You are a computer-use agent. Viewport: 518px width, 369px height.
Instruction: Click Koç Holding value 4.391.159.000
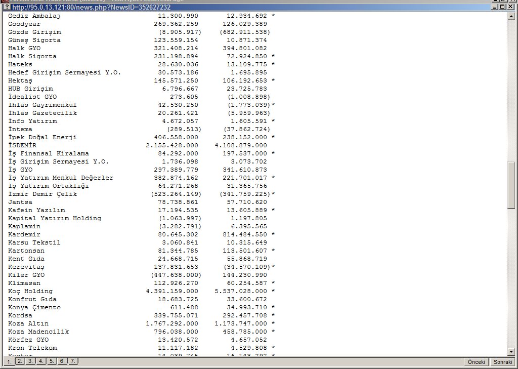click(172, 291)
